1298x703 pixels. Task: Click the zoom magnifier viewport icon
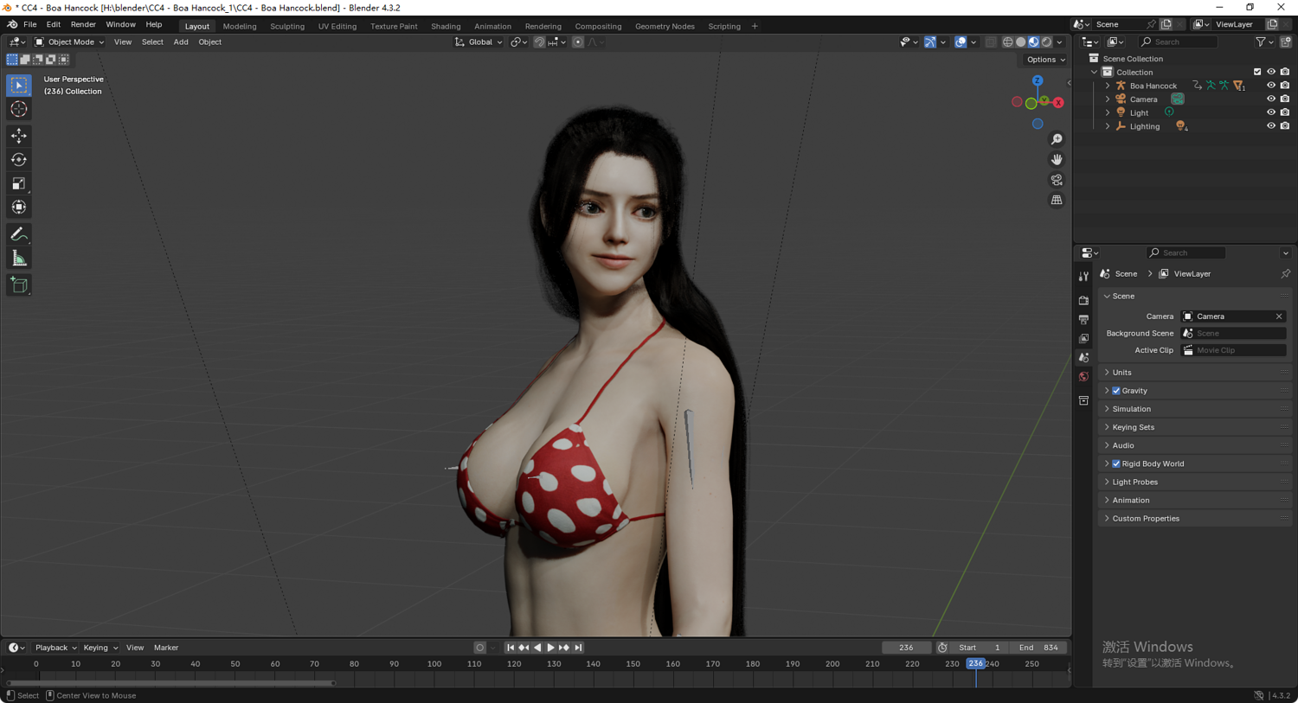click(1057, 139)
